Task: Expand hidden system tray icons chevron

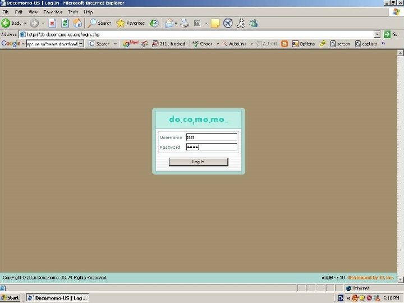Action: click(x=348, y=298)
